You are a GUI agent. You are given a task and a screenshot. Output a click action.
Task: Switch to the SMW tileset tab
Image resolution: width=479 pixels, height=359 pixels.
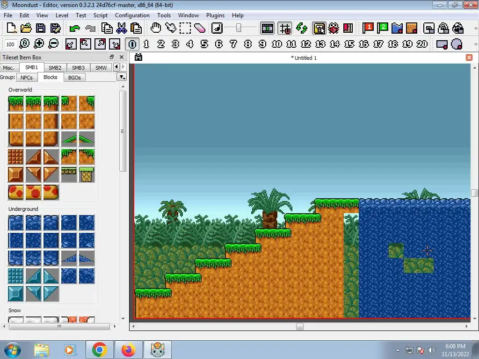pos(101,68)
